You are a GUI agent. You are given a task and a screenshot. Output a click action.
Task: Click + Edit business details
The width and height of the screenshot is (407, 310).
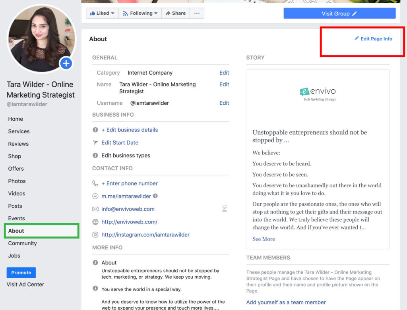(130, 130)
